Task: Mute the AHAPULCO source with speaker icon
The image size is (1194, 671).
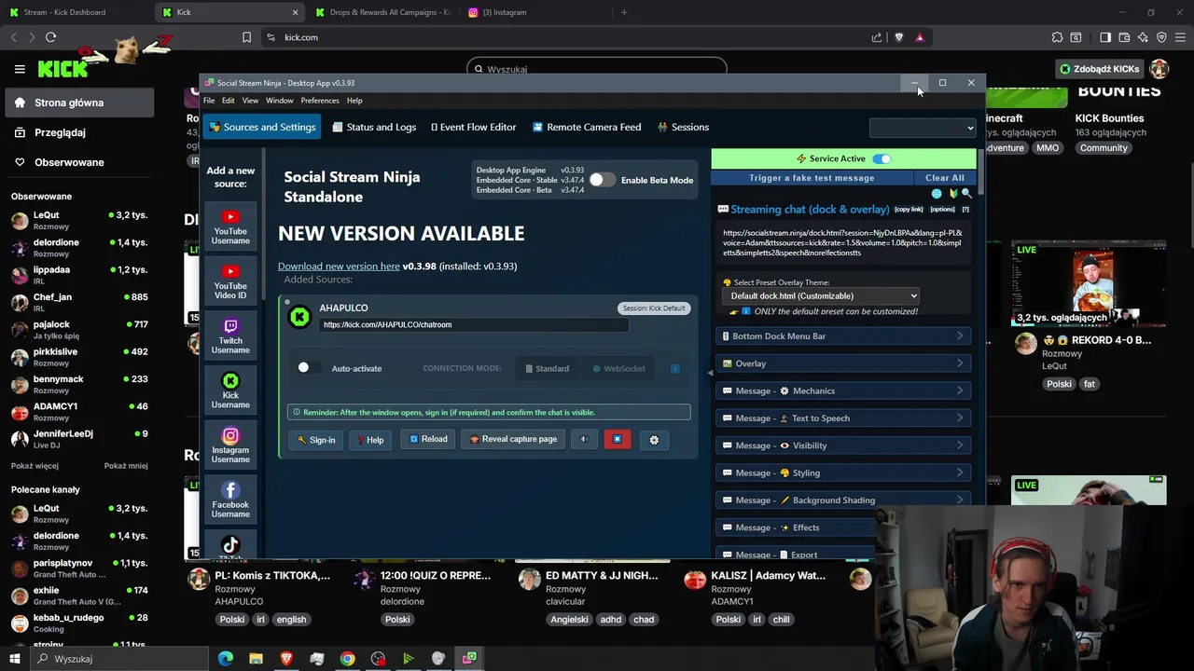Action: click(x=584, y=439)
